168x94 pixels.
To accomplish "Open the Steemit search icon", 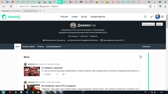I will pos(145,17).
